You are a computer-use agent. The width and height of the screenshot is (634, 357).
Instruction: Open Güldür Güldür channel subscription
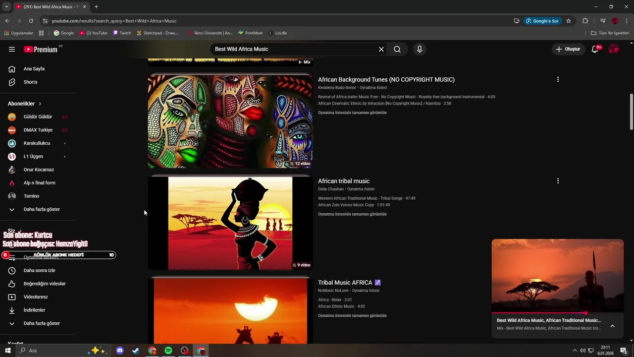(x=38, y=117)
